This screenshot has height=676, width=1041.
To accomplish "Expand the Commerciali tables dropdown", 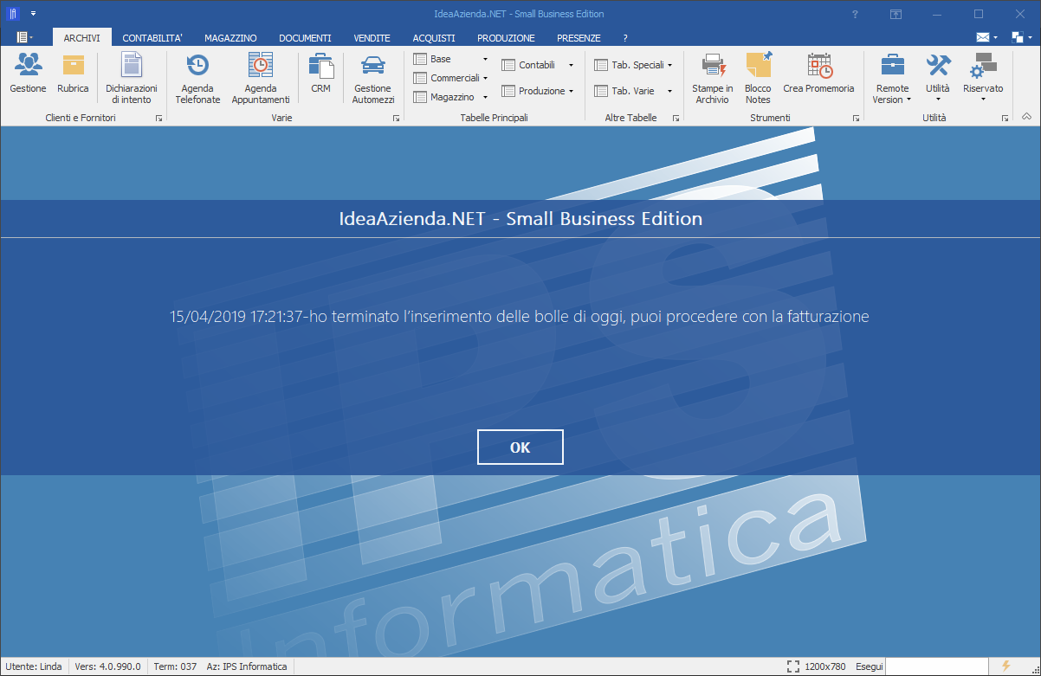I will [486, 78].
